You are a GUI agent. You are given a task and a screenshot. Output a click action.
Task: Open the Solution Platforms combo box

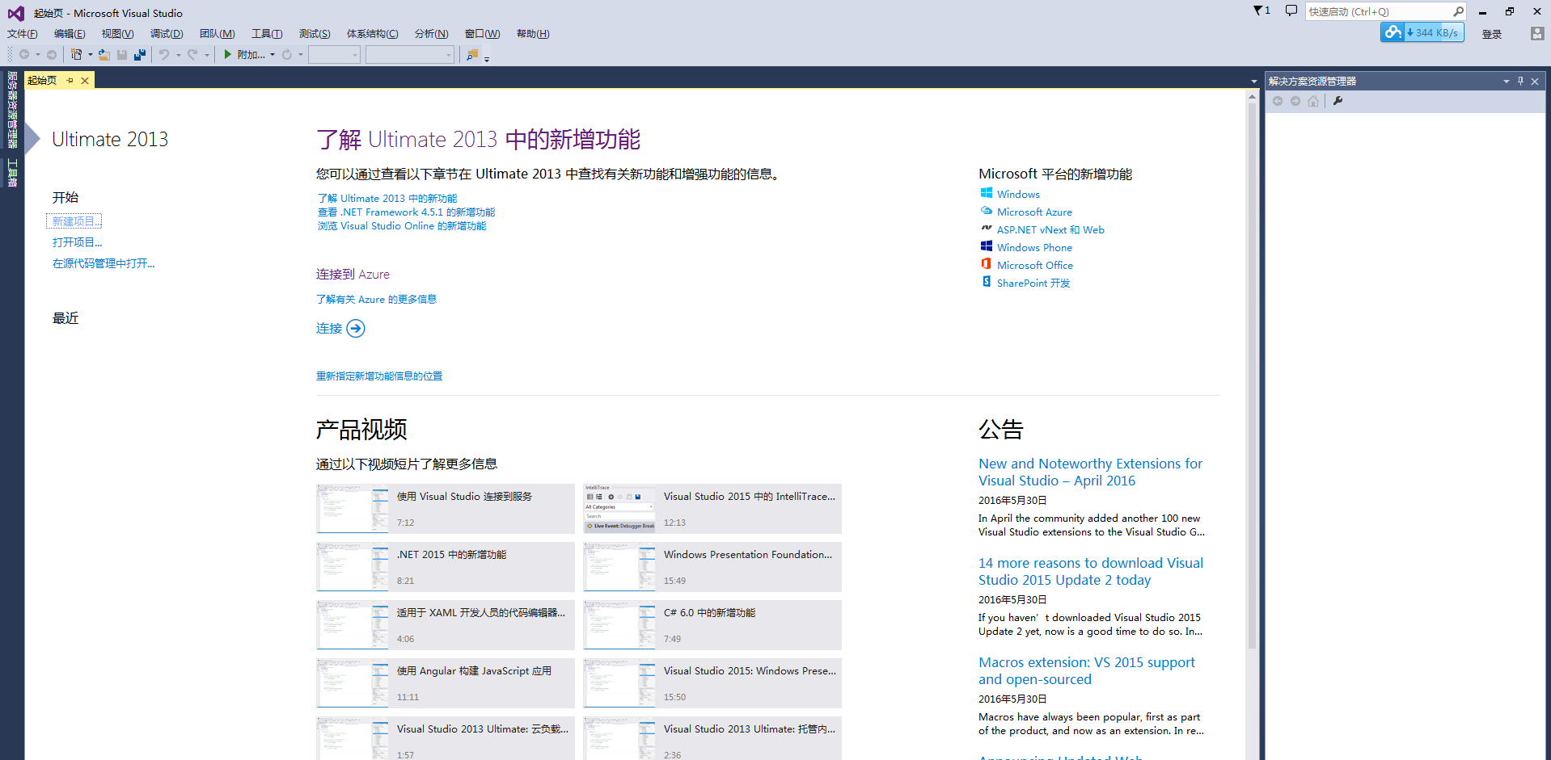(410, 54)
